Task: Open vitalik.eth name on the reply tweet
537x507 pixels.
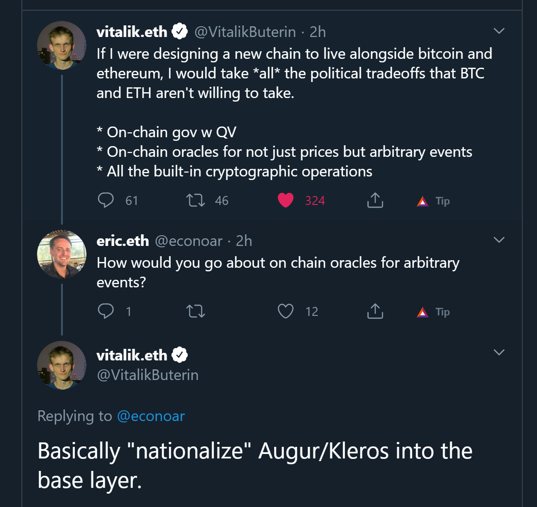Action: click(x=132, y=355)
